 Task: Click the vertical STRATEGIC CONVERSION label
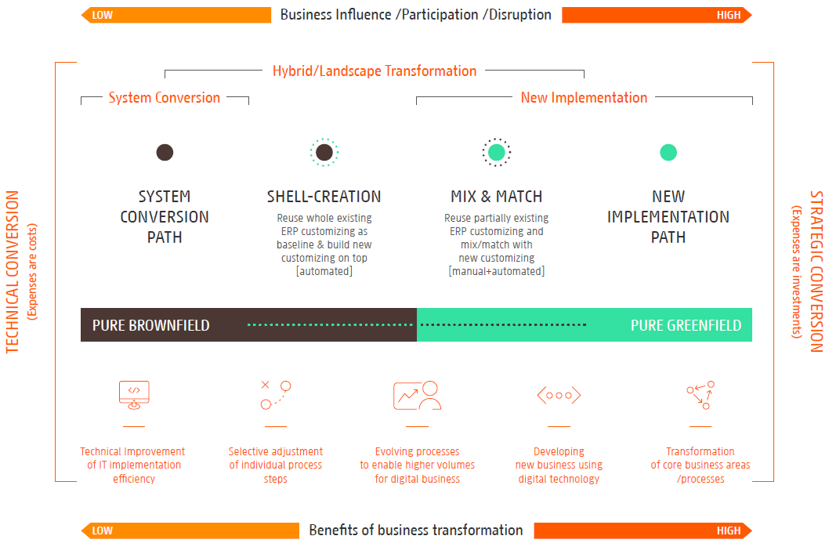pos(816,272)
